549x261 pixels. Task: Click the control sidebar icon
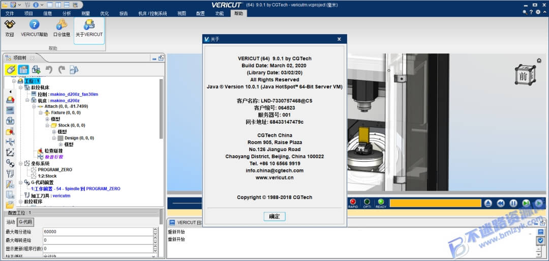point(10,110)
